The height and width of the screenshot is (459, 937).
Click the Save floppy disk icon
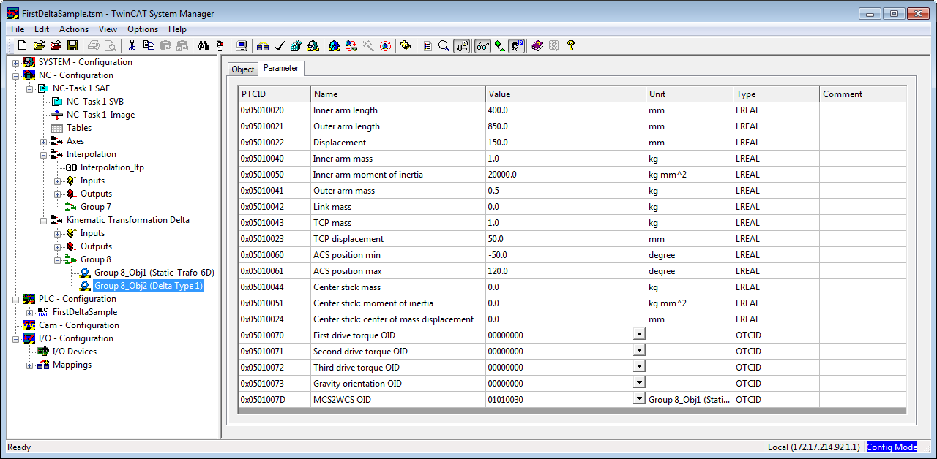click(72, 45)
